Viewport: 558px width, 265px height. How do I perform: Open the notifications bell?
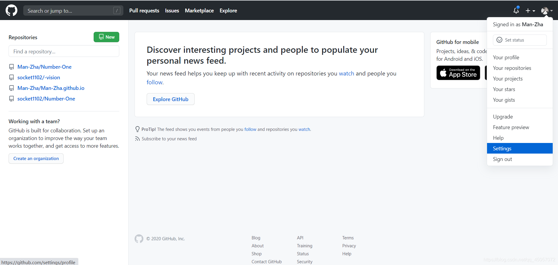pos(516,10)
